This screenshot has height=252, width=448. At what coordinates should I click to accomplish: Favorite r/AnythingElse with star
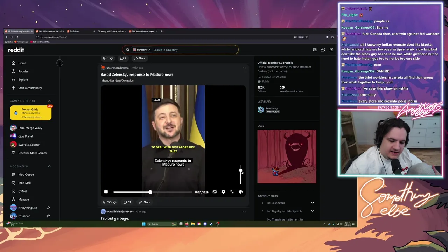pos(48,208)
